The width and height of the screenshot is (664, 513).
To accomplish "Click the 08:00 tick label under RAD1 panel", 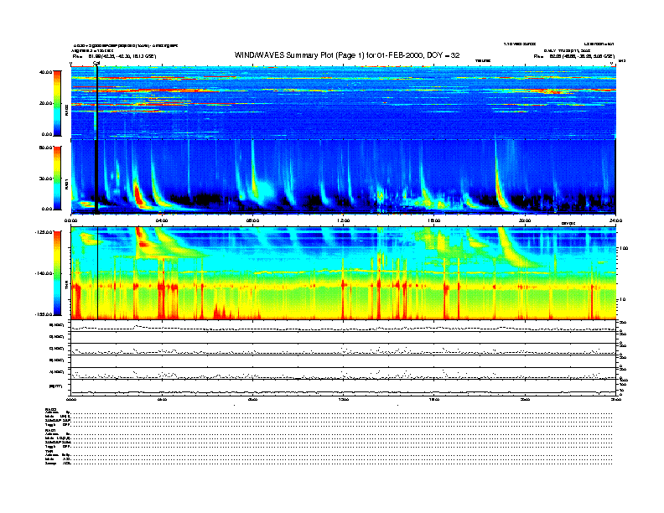I will point(253,220).
